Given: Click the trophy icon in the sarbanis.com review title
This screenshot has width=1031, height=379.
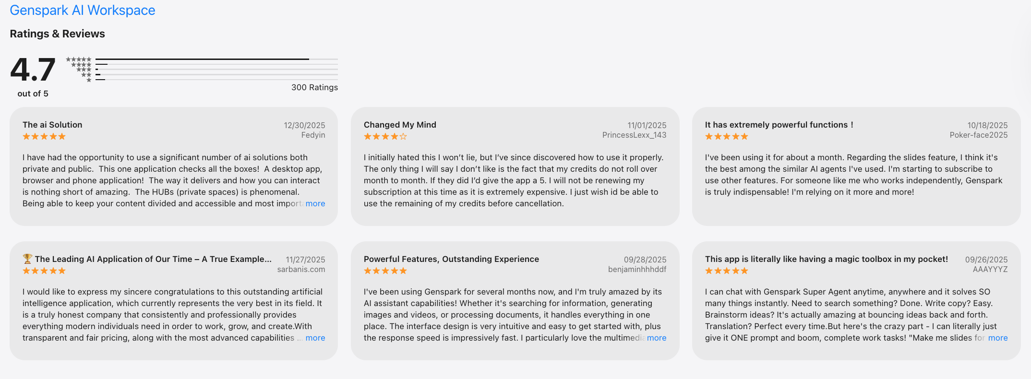Looking at the screenshot, I should [x=27, y=259].
